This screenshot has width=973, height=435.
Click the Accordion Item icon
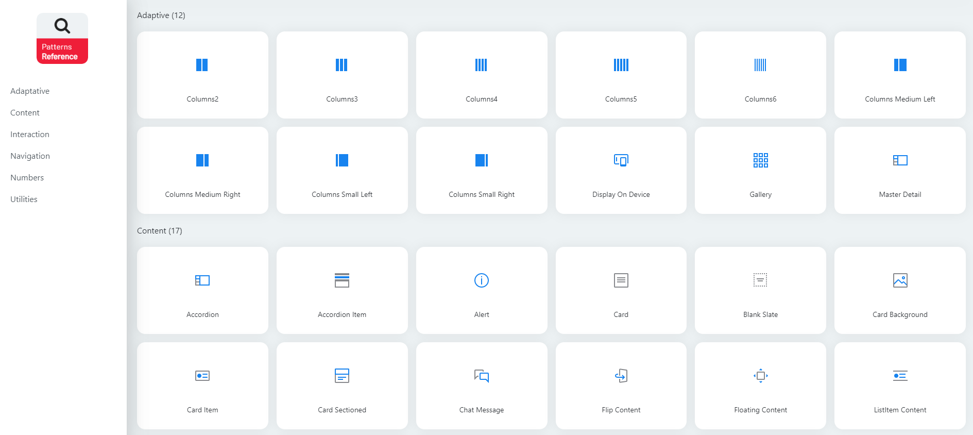tap(342, 280)
